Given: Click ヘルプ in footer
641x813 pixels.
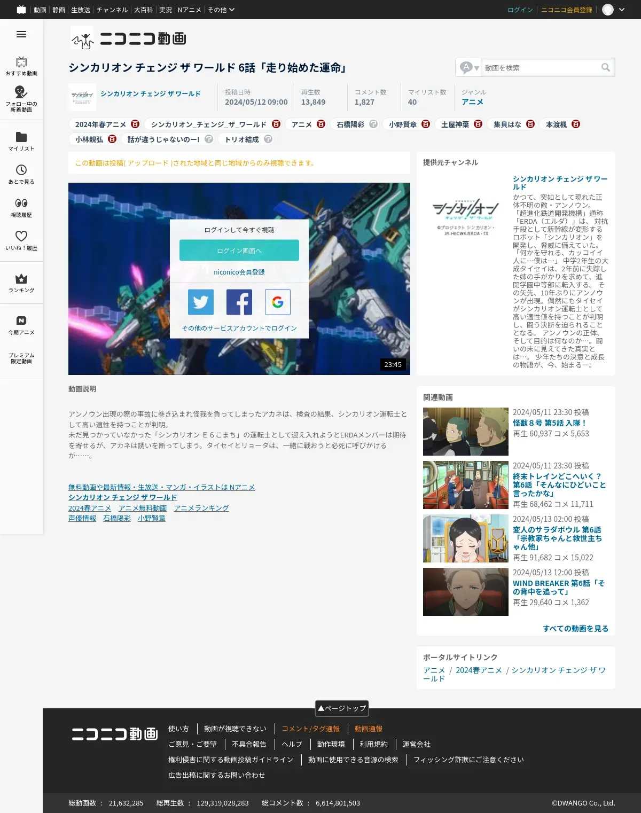Looking at the screenshot, I should pos(292,744).
